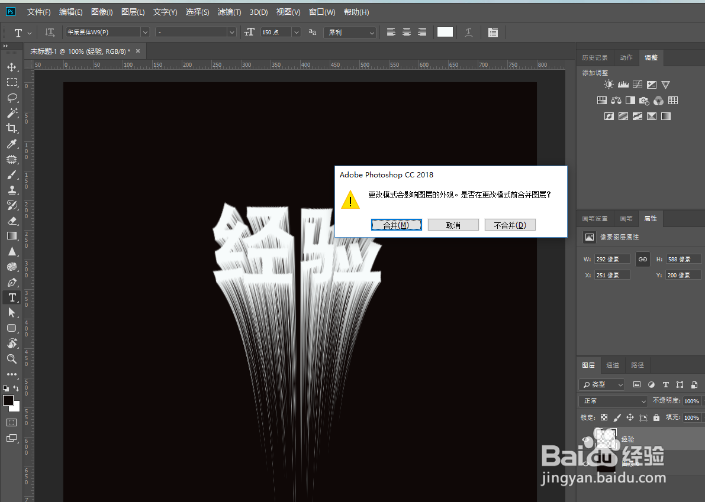Open the text color swatch
705x502 pixels.
point(445,33)
